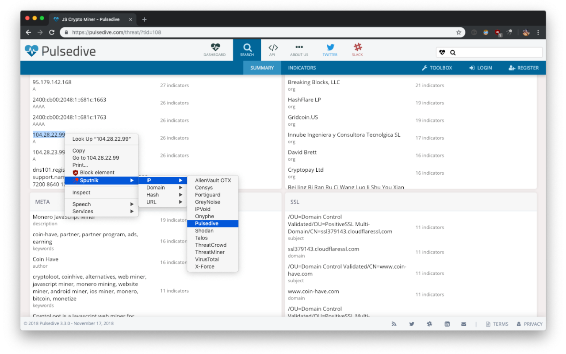Open the 95.179.142.168 entry

(x=52, y=82)
